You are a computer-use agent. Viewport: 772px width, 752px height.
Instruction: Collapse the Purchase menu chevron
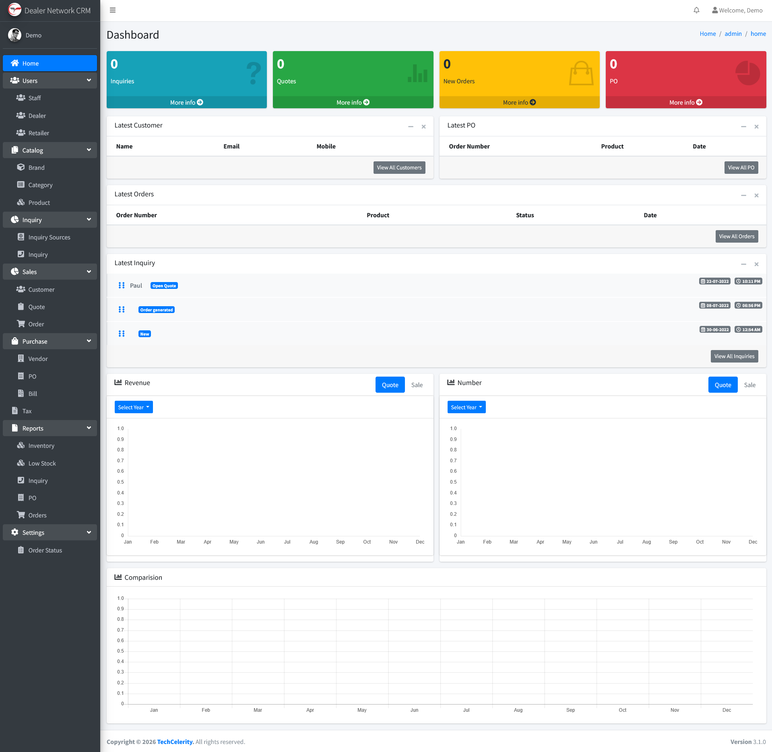(89, 341)
